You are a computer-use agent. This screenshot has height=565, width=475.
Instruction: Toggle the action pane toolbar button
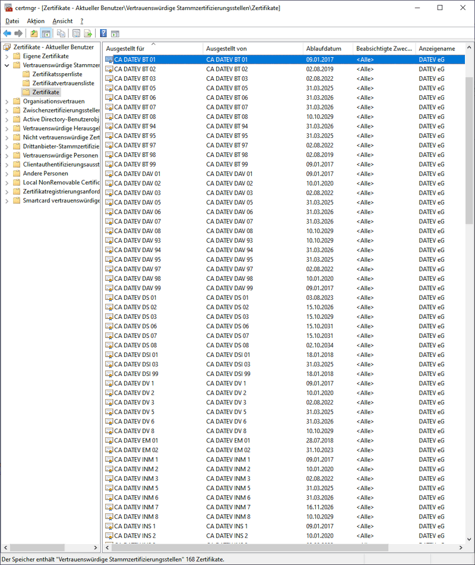pyautogui.click(x=115, y=33)
